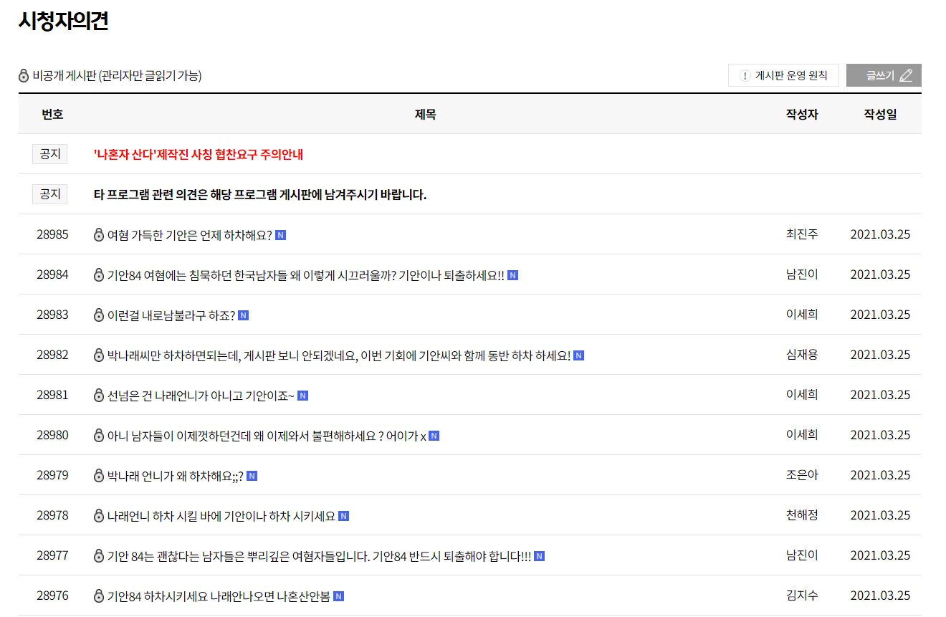The width and height of the screenshot is (946, 617).
Task: Click the lock icon on post 28985
Action: (x=99, y=235)
